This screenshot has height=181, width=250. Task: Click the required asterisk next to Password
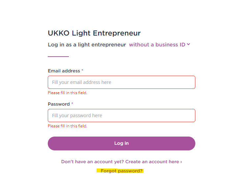pyautogui.click(x=72, y=103)
